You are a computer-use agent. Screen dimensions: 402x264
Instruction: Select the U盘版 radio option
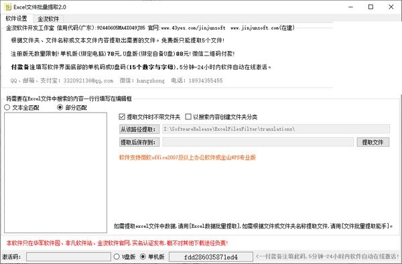(125, 257)
